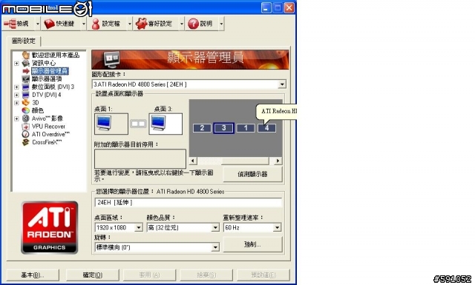475x285 pixels.
Task: Click the 24EH [延伸] display name field
Action: (x=188, y=203)
